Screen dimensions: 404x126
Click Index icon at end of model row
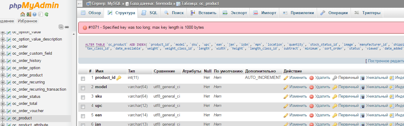click(x=392, y=87)
